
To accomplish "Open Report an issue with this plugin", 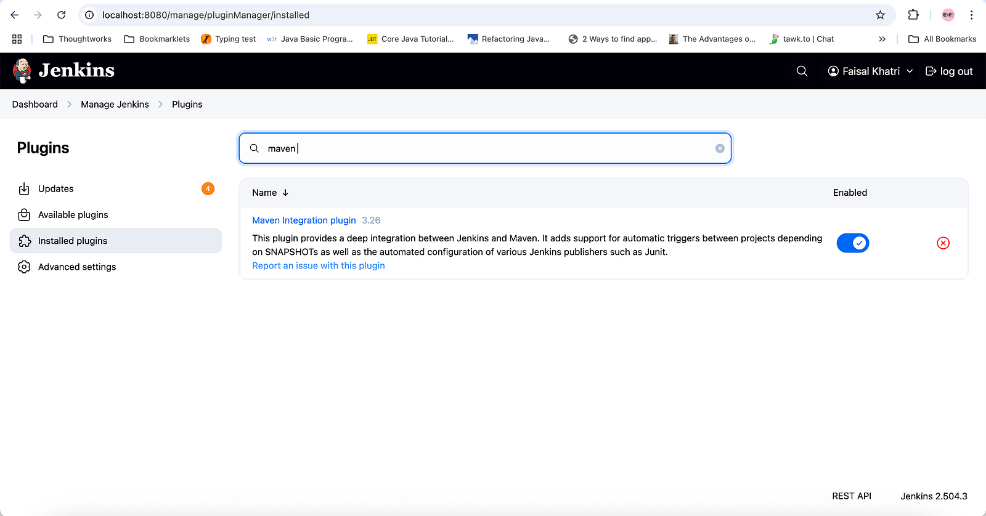I will pos(319,266).
